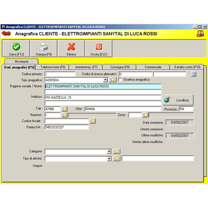Open folder lookup next to Cap field

pyautogui.click(x=64, y=109)
